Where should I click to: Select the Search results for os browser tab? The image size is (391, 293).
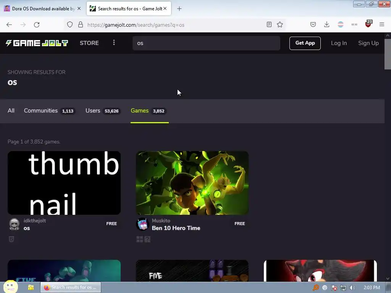(x=129, y=8)
